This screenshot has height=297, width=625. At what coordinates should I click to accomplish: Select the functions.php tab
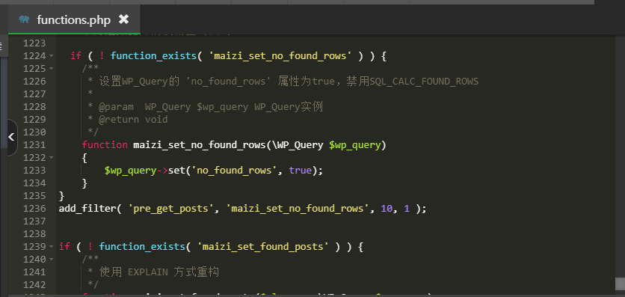pos(75,19)
